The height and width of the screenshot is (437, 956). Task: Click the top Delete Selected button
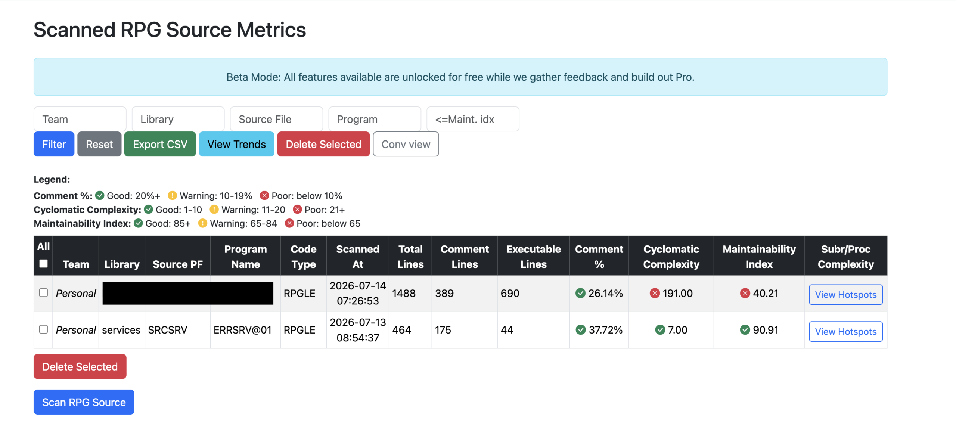click(323, 144)
